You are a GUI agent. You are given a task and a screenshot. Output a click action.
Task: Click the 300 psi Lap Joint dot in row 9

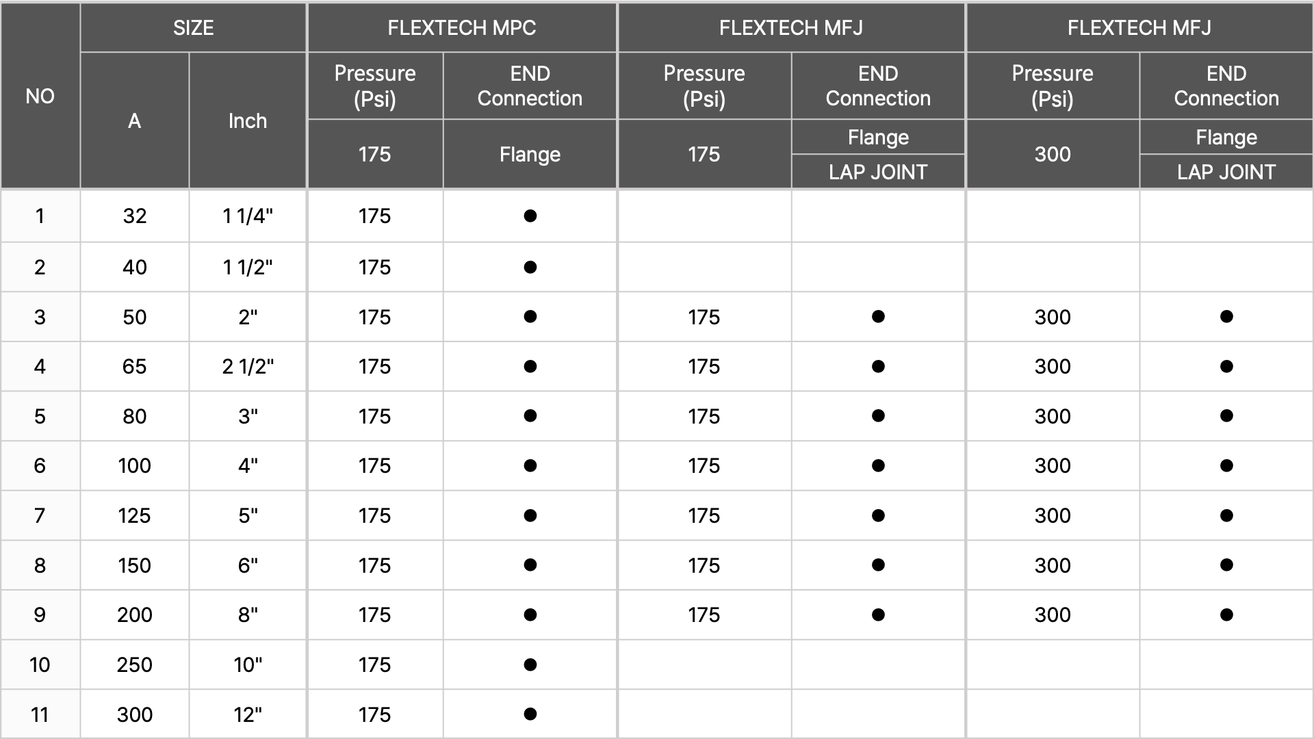coord(1226,614)
